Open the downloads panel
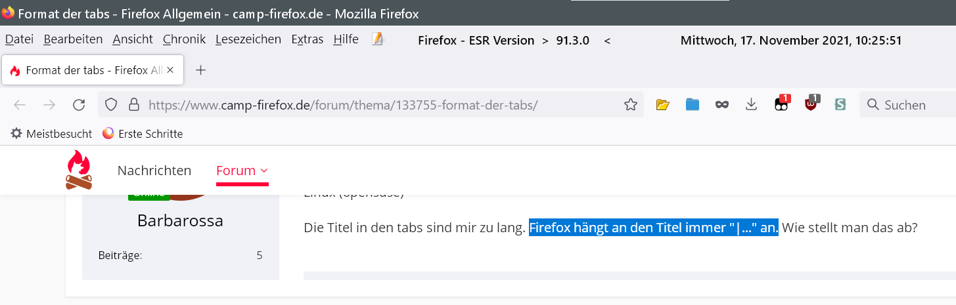This screenshot has width=956, height=305. click(752, 105)
